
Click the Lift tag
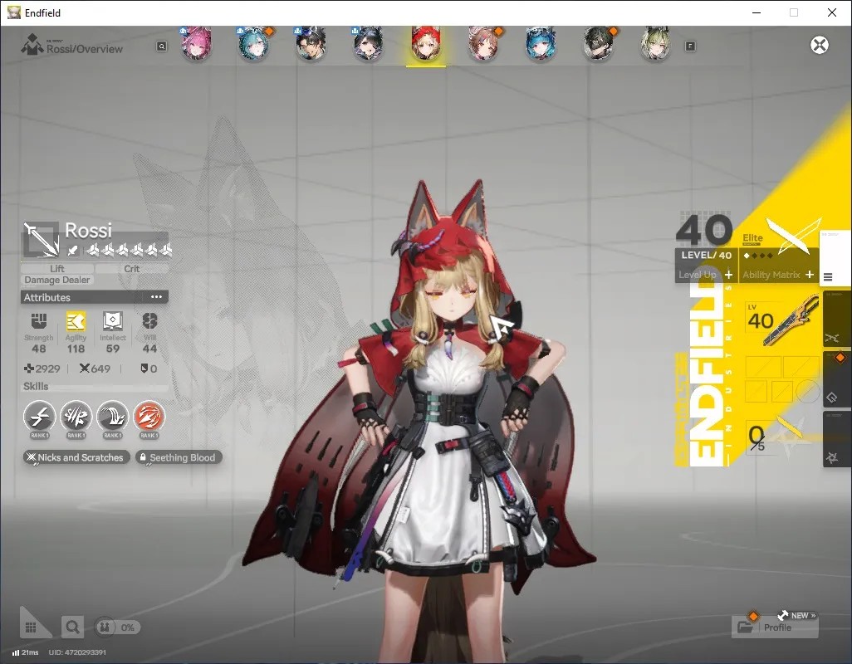pos(57,269)
